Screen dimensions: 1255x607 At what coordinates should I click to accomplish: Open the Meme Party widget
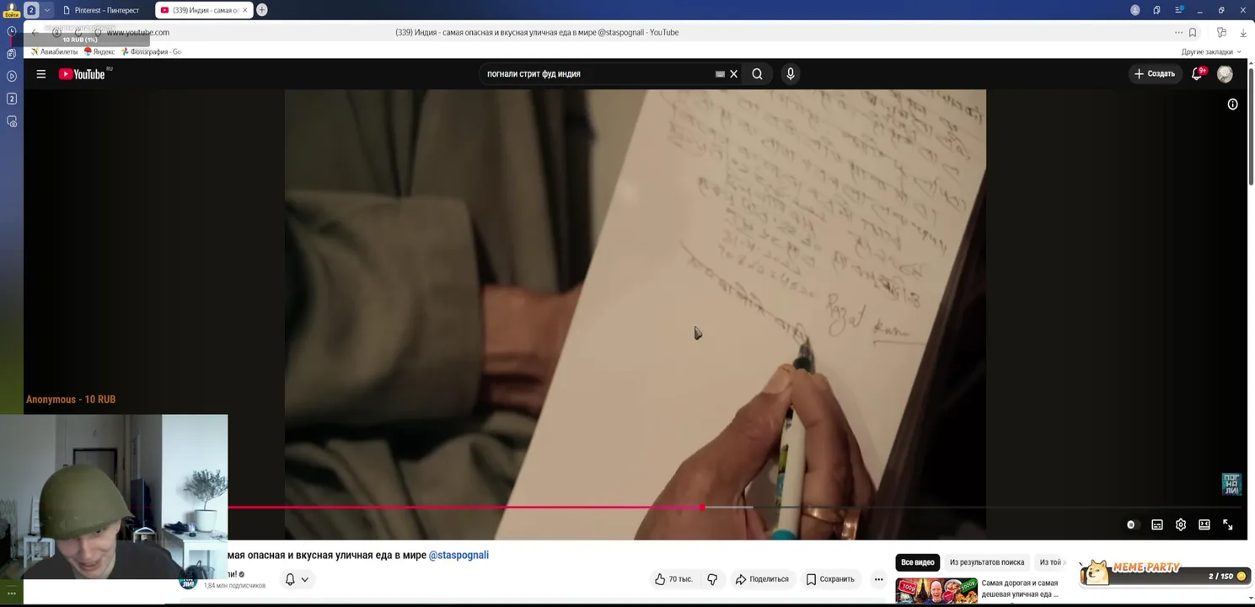pos(1165,572)
